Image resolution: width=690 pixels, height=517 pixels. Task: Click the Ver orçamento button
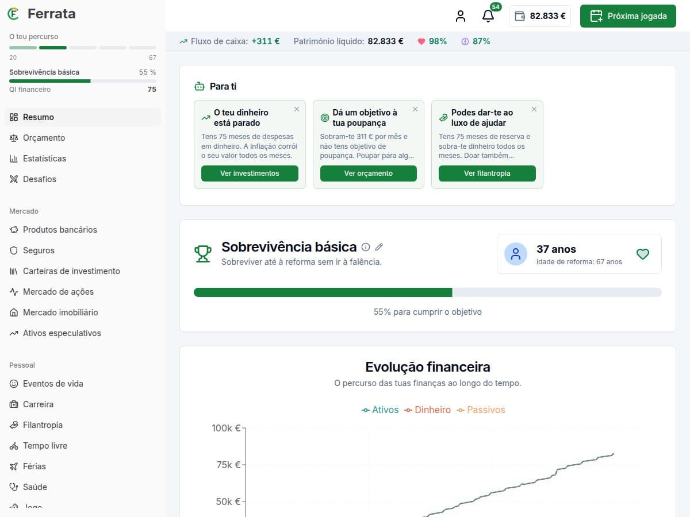point(369,173)
